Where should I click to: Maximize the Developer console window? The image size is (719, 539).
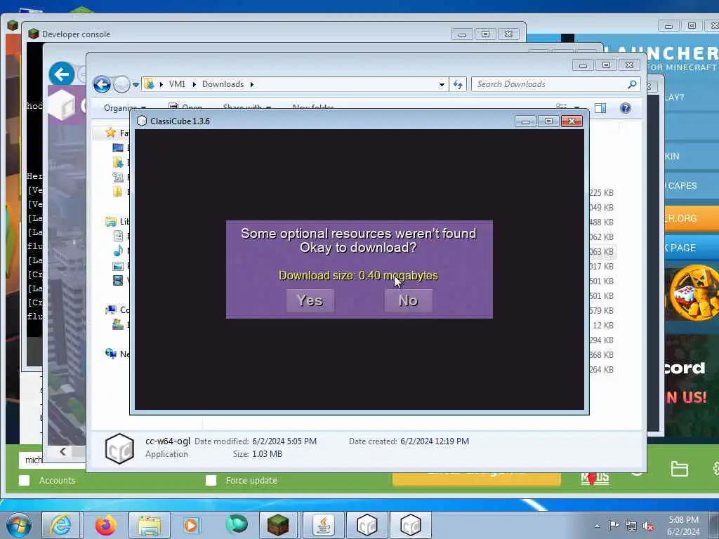coord(485,34)
